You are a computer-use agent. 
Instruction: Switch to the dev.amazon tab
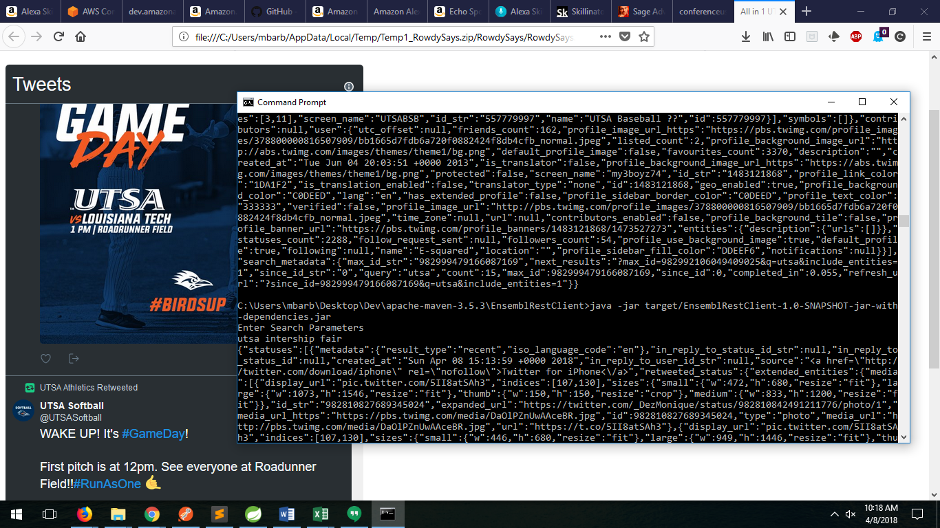[152, 12]
